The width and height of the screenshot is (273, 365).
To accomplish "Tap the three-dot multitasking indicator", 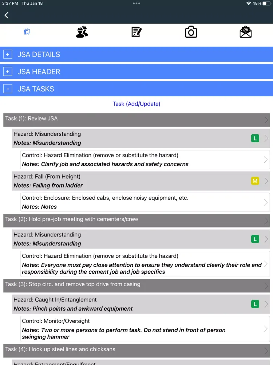I will pos(136,3).
